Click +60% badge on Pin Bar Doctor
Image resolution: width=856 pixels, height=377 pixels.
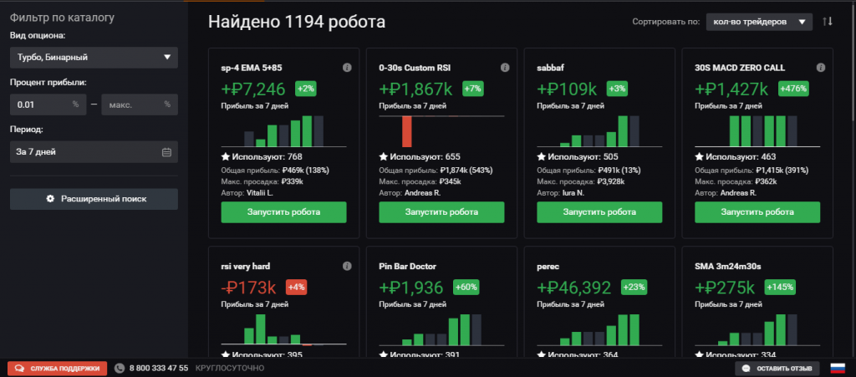(465, 287)
